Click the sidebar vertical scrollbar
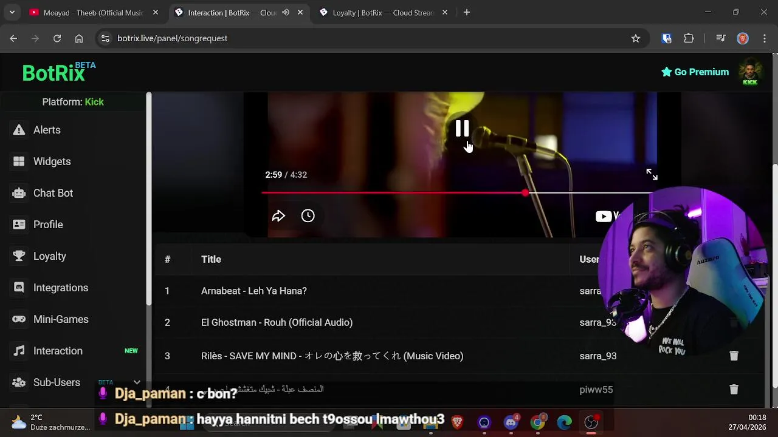 pos(148,199)
